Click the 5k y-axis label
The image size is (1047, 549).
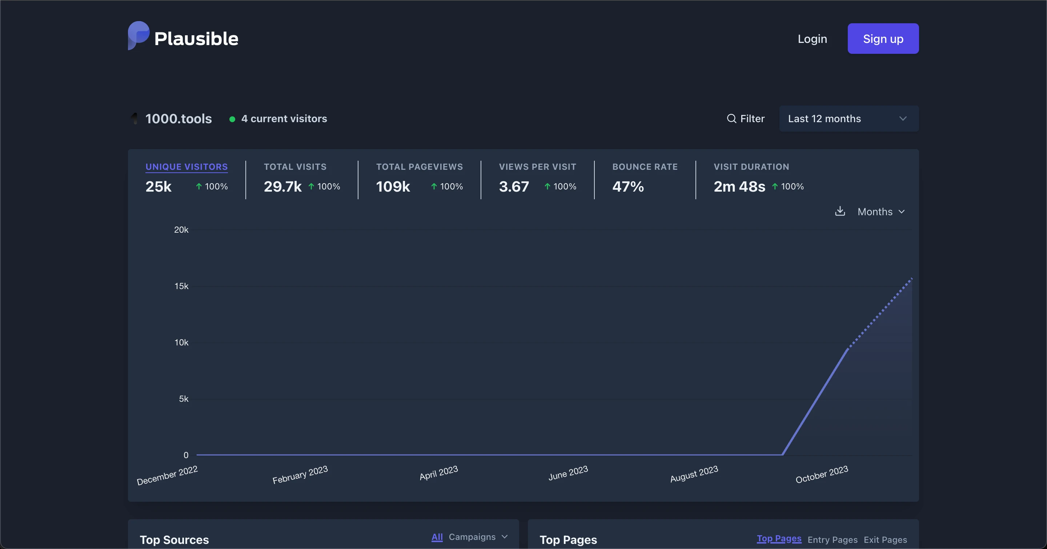click(184, 399)
